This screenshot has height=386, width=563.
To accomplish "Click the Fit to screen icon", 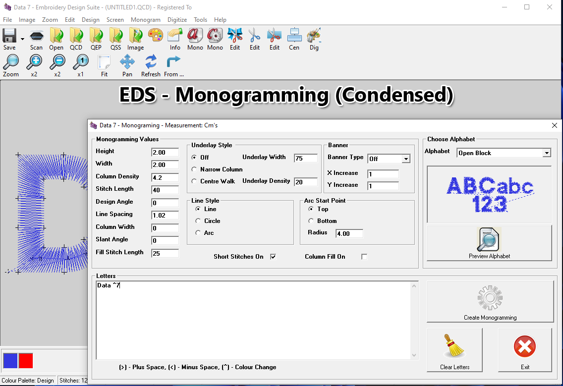I will [x=104, y=62].
